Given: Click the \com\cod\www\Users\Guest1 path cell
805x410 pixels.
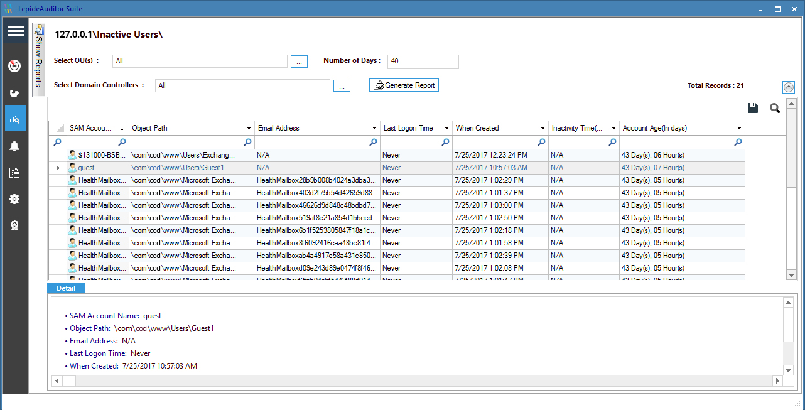Looking at the screenshot, I should point(192,168).
